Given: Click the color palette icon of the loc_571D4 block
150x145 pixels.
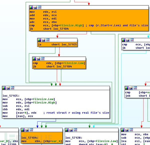Looking at the screenshot, I should (23, 130).
